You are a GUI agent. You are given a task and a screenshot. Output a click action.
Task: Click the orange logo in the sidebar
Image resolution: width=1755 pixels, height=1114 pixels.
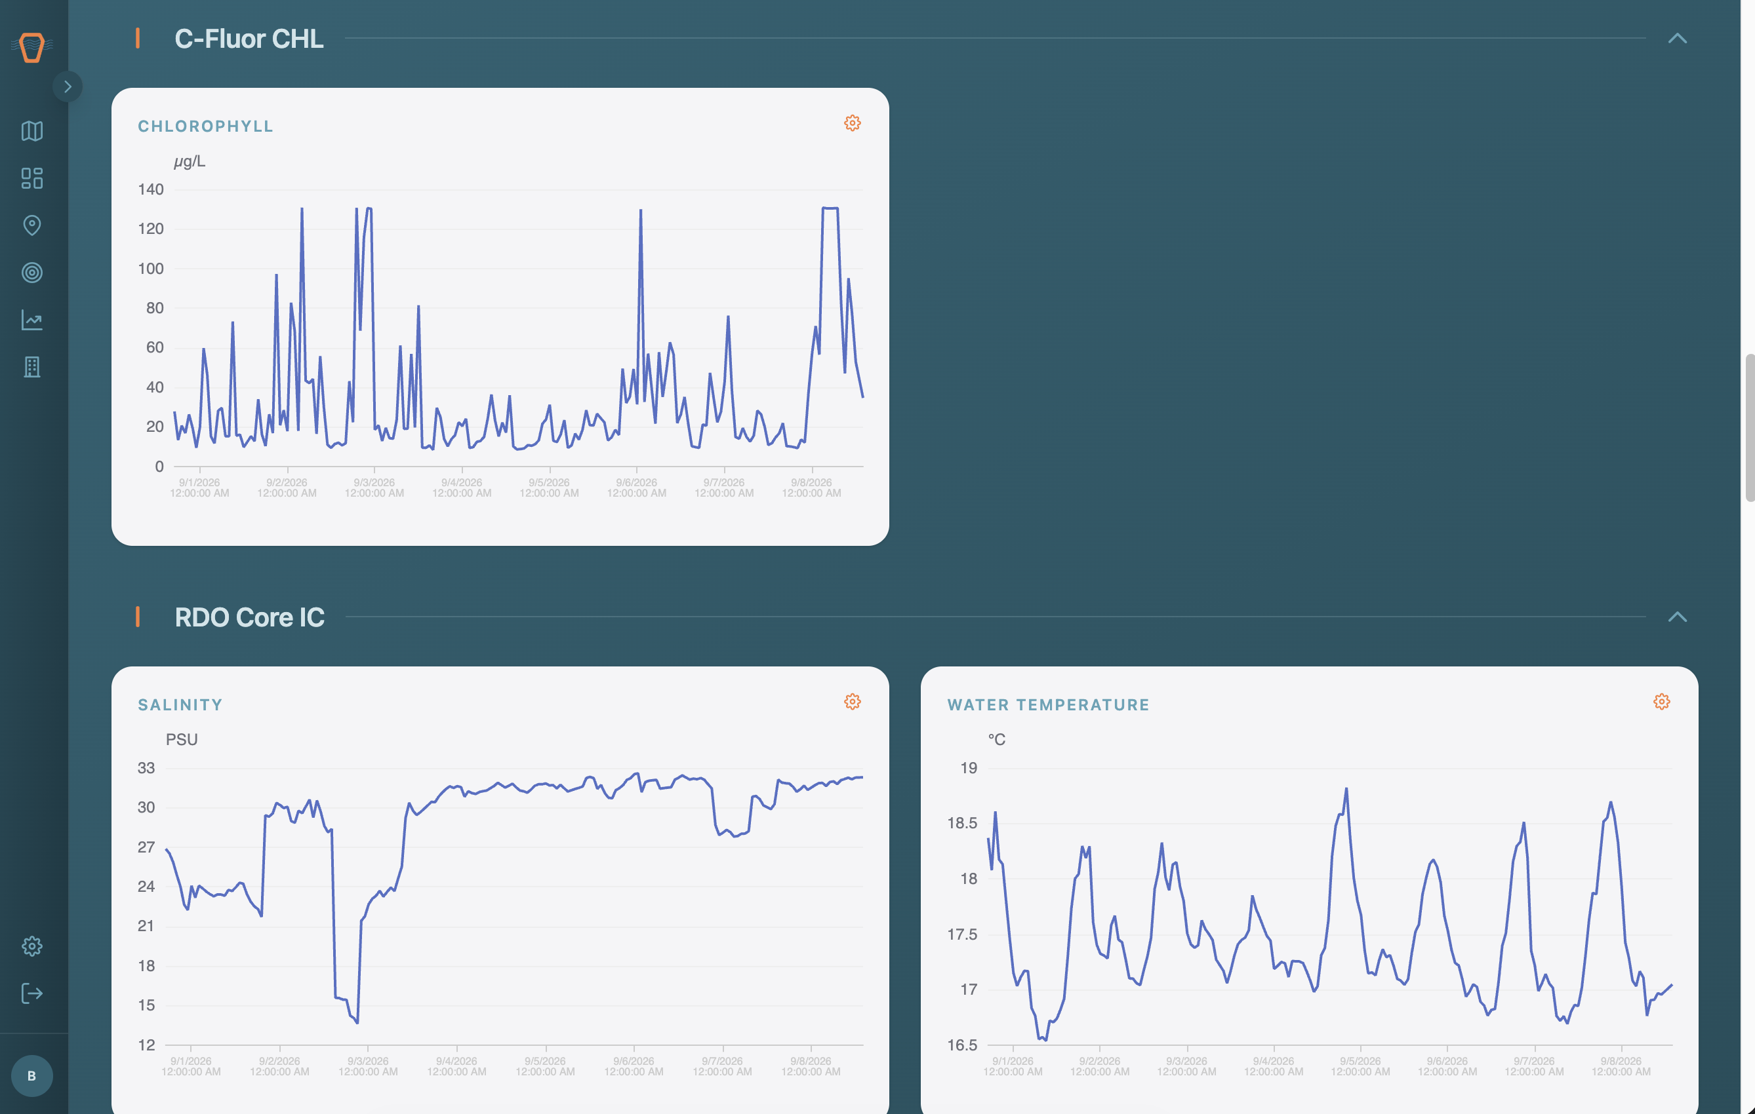click(32, 47)
